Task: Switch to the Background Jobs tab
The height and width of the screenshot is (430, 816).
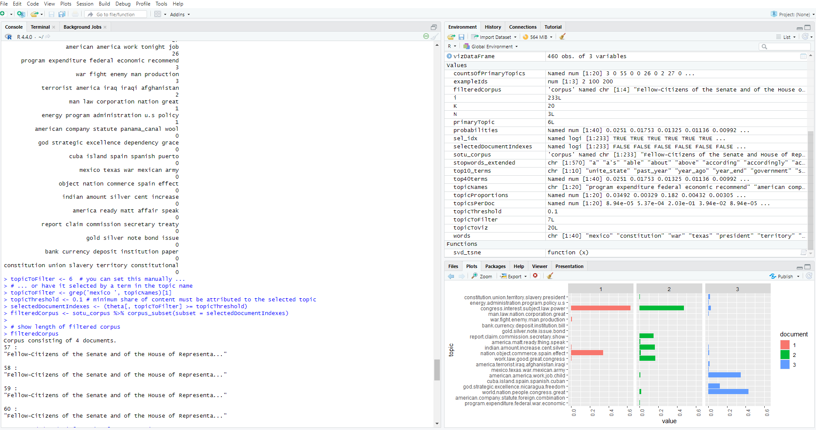Action: coord(82,27)
